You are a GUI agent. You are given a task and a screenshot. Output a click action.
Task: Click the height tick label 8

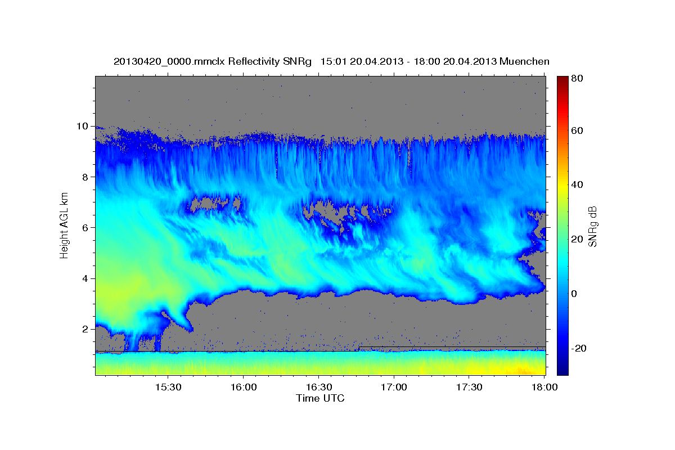coord(85,177)
